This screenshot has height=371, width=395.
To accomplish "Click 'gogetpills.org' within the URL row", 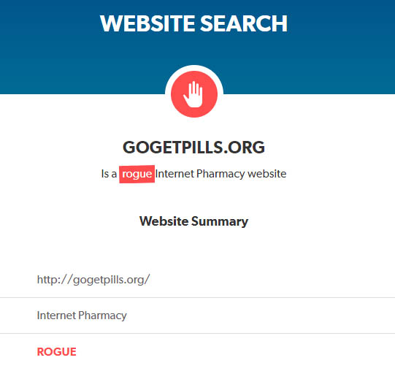I will (108, 280).
